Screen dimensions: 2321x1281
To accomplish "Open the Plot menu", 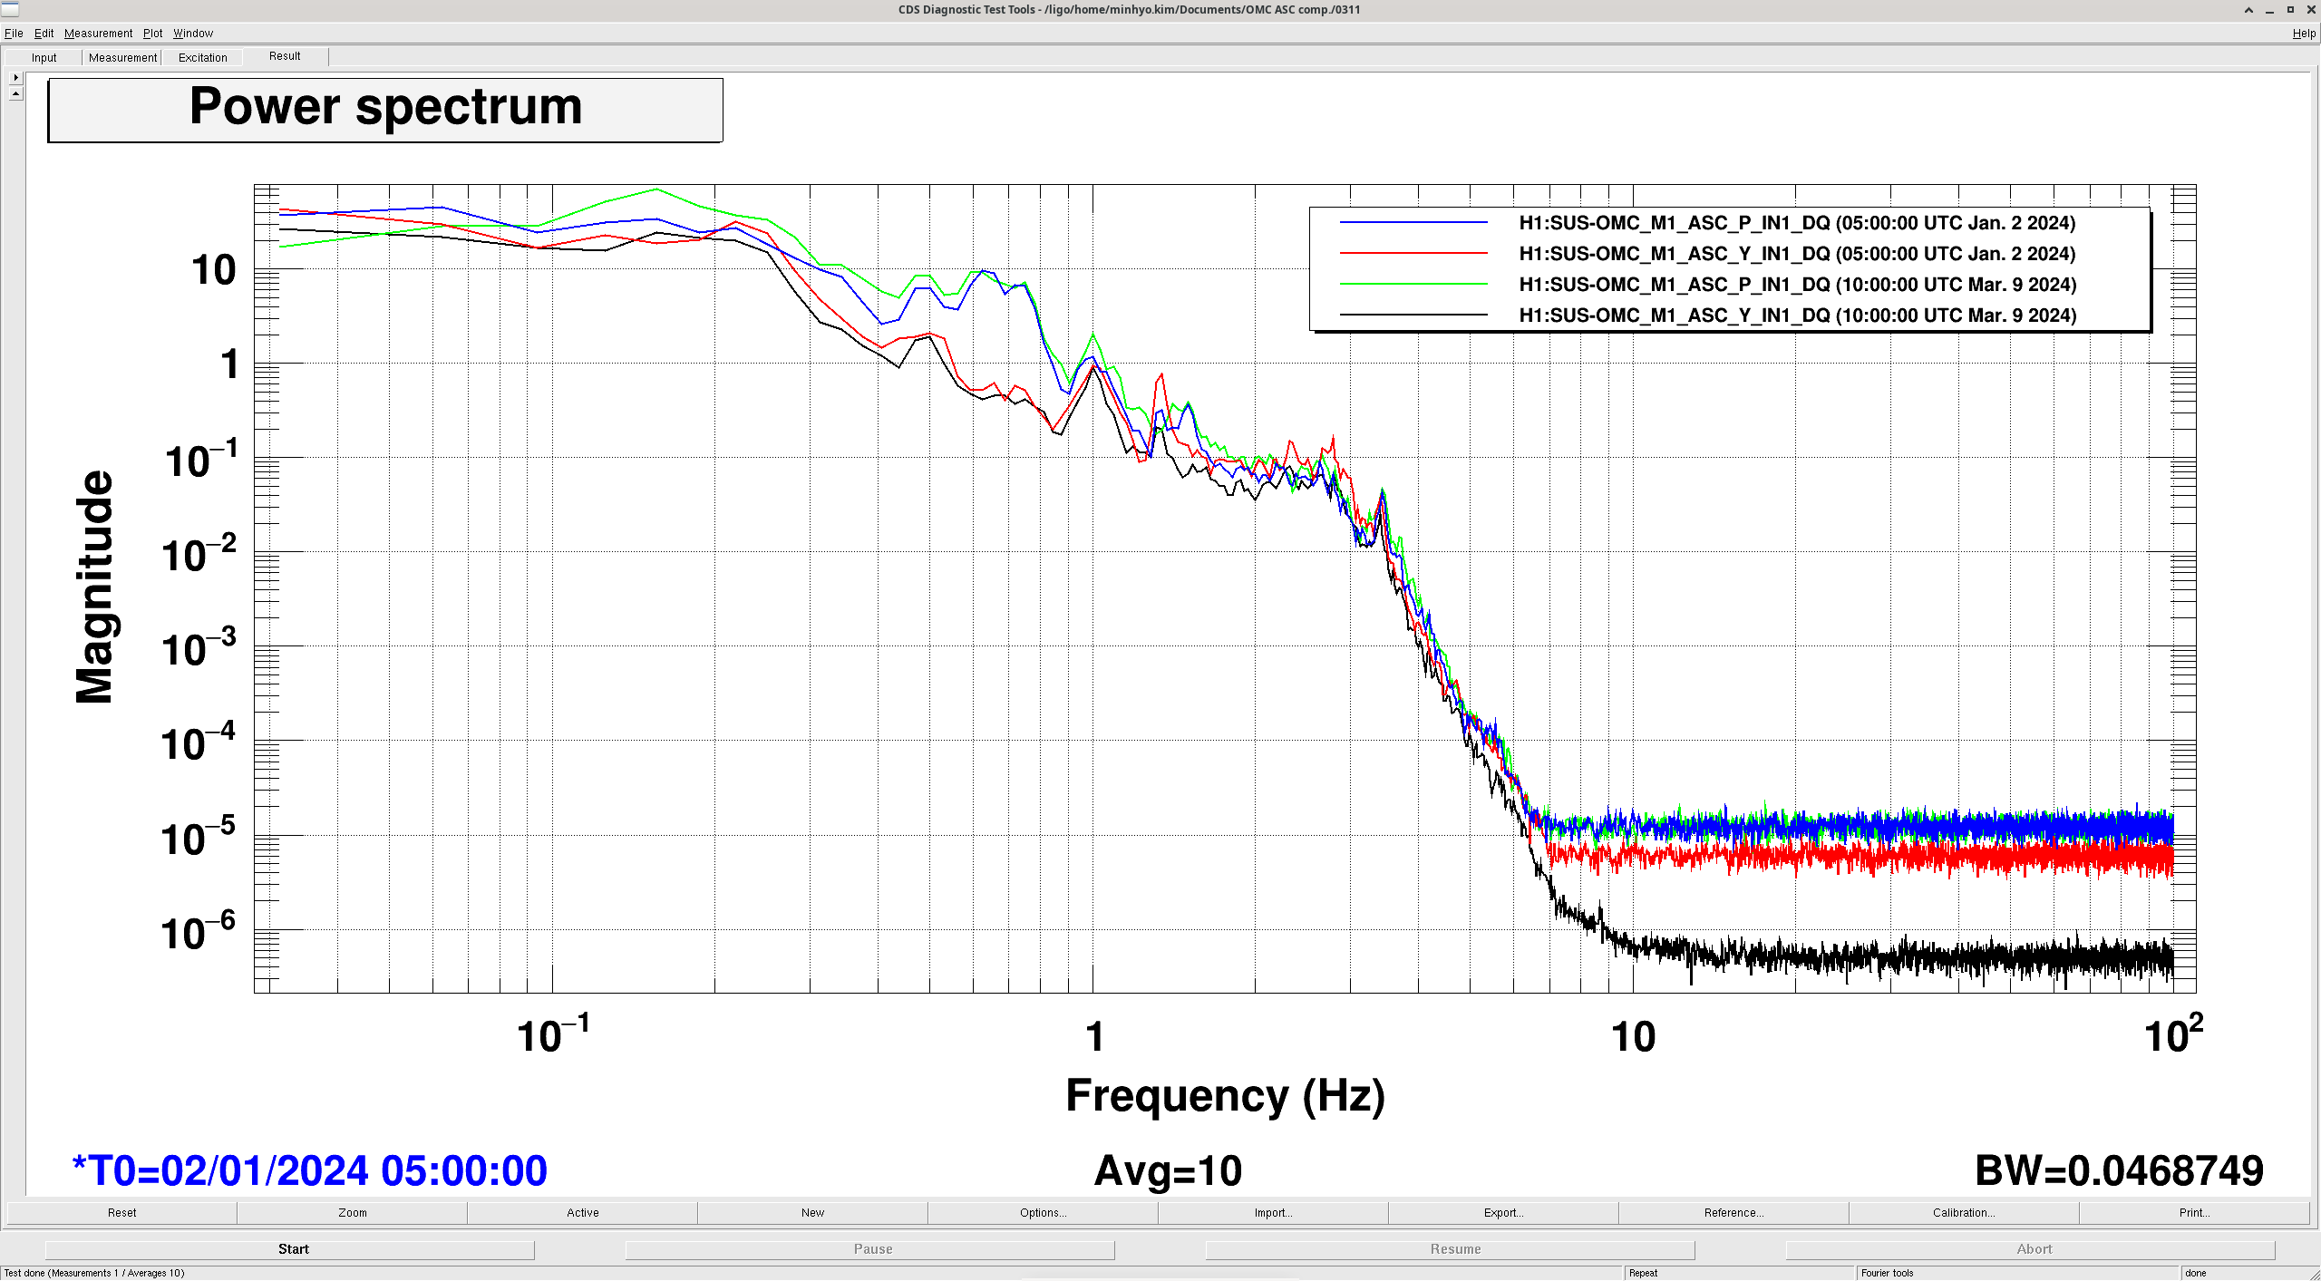I will pos(152,34).
